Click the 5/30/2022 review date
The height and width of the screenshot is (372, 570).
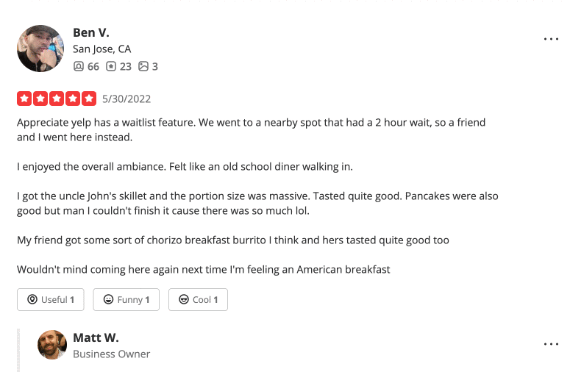(x=127, y=99)
